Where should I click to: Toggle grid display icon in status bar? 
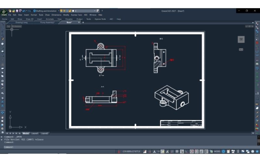177,151
